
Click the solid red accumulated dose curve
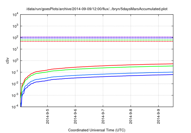103,66
